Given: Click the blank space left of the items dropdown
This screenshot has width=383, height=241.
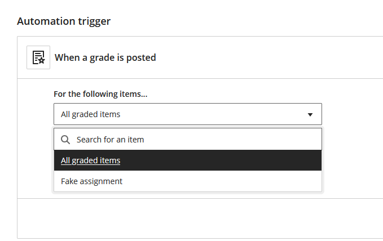Looking at the screenshot, I should [35, 114].
